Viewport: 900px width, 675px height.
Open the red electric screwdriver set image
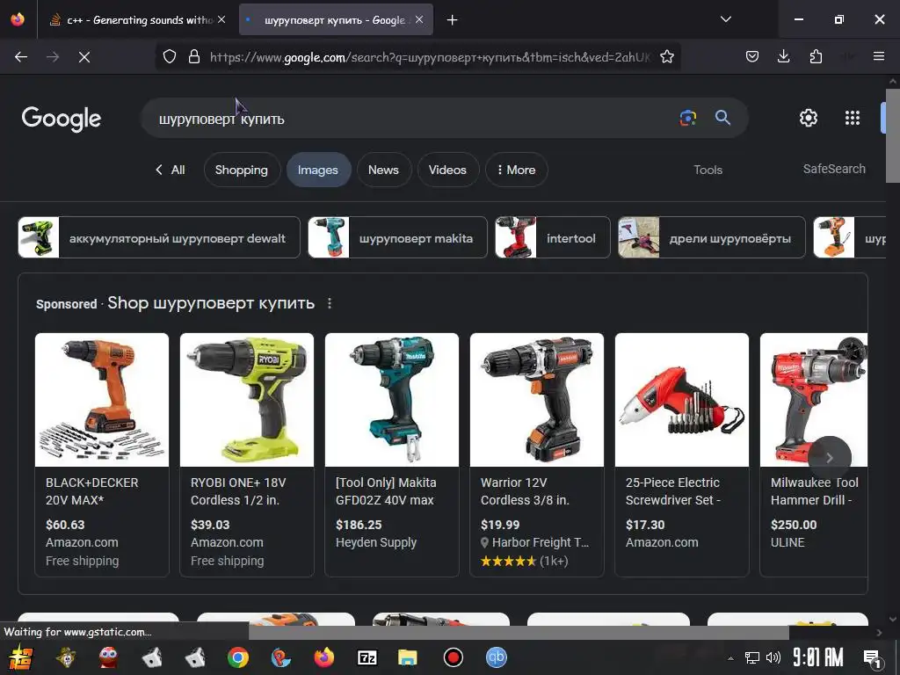point(682,400)
